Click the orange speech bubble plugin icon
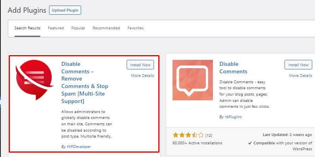 pos(193,80)
